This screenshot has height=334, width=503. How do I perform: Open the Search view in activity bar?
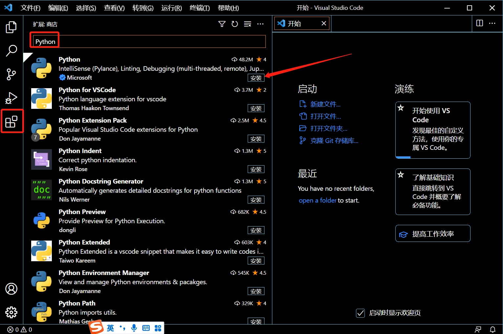tap(11, 50)
